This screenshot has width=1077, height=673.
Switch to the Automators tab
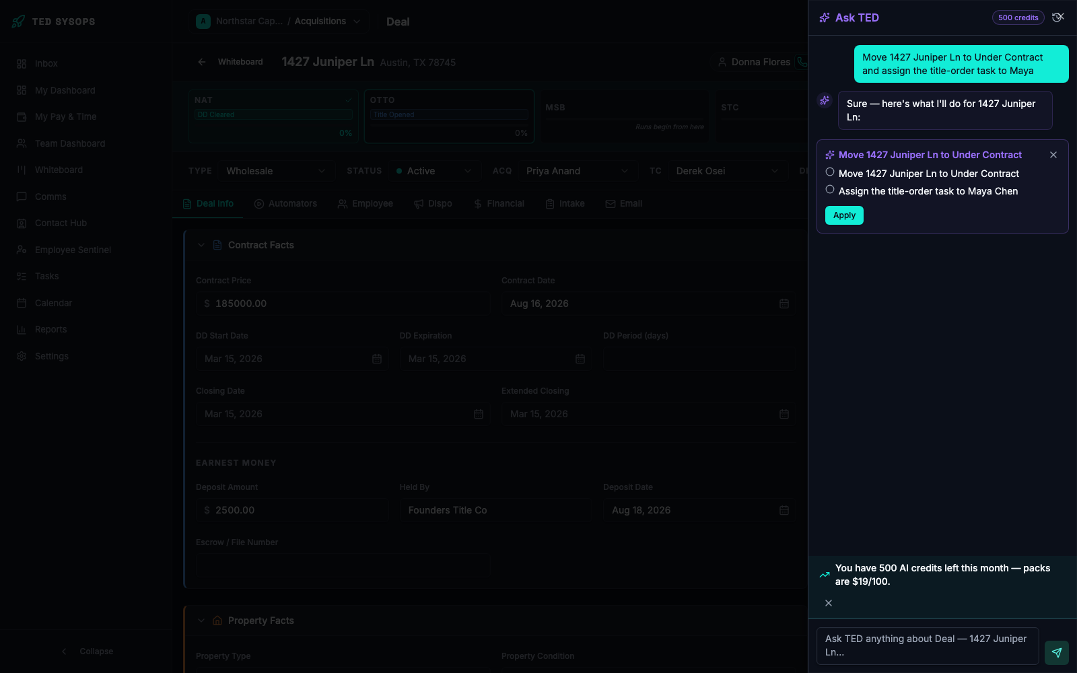[x=285, y=204]
